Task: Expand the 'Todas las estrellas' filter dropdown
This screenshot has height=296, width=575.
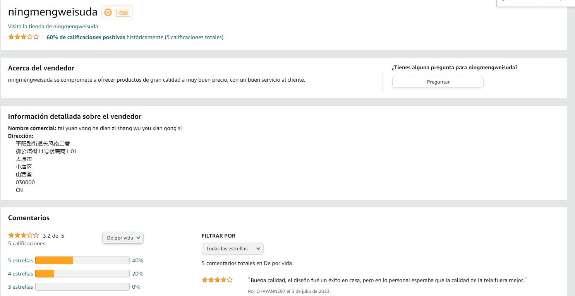Action: pyautogui.click(x=232, y=248)
